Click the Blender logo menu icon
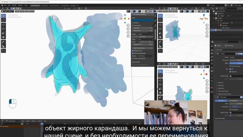The image size is (243, 137). click(2, 5)
